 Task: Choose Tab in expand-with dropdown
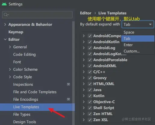click(x=138, y=38)
